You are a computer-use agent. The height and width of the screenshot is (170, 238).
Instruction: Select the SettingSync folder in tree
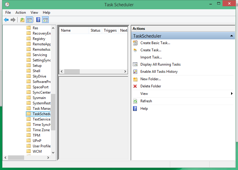pos(42,60)
